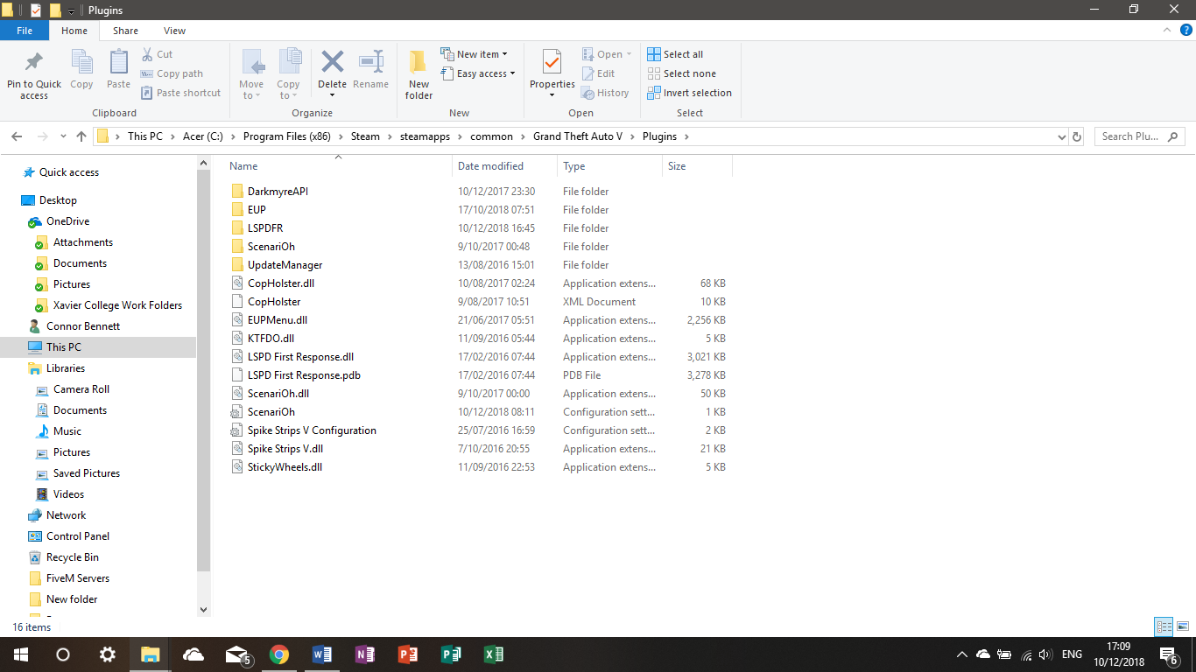Click the Copy icon in Clipboard group
Viewport: 1196px width, 672px height.
coord(81,63)
